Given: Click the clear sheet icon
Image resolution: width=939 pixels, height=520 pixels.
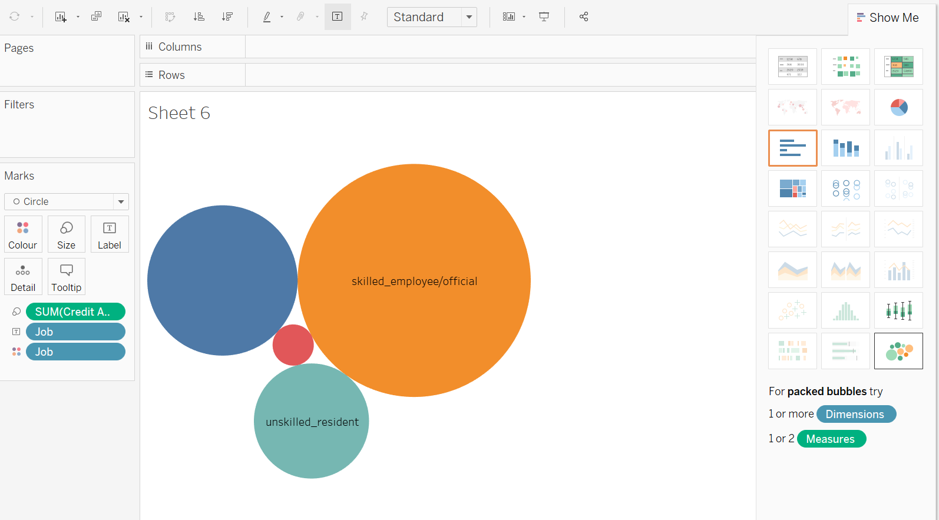Looking at the screenshot, I should tap(124, 16).
